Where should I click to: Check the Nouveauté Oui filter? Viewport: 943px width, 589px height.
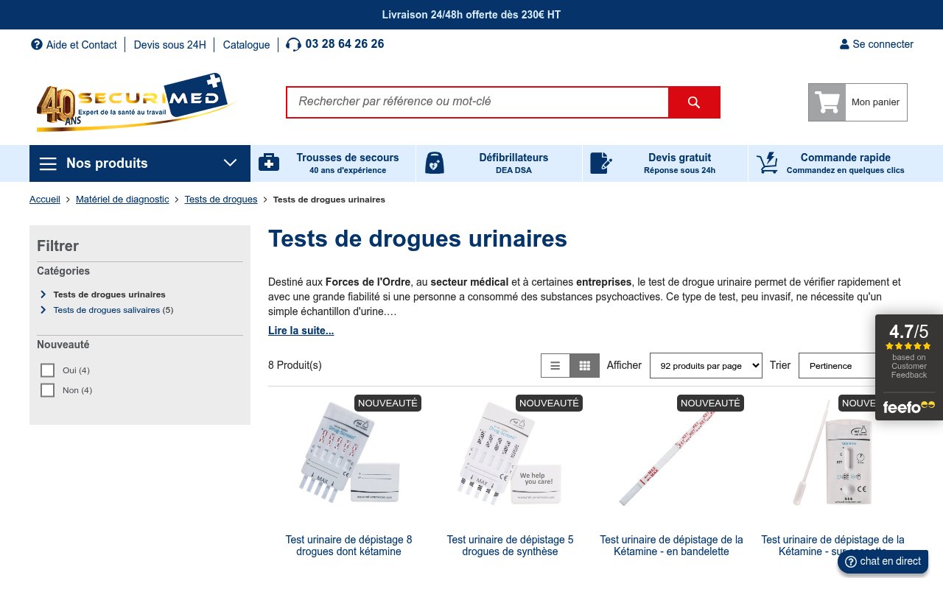(48, 370)
